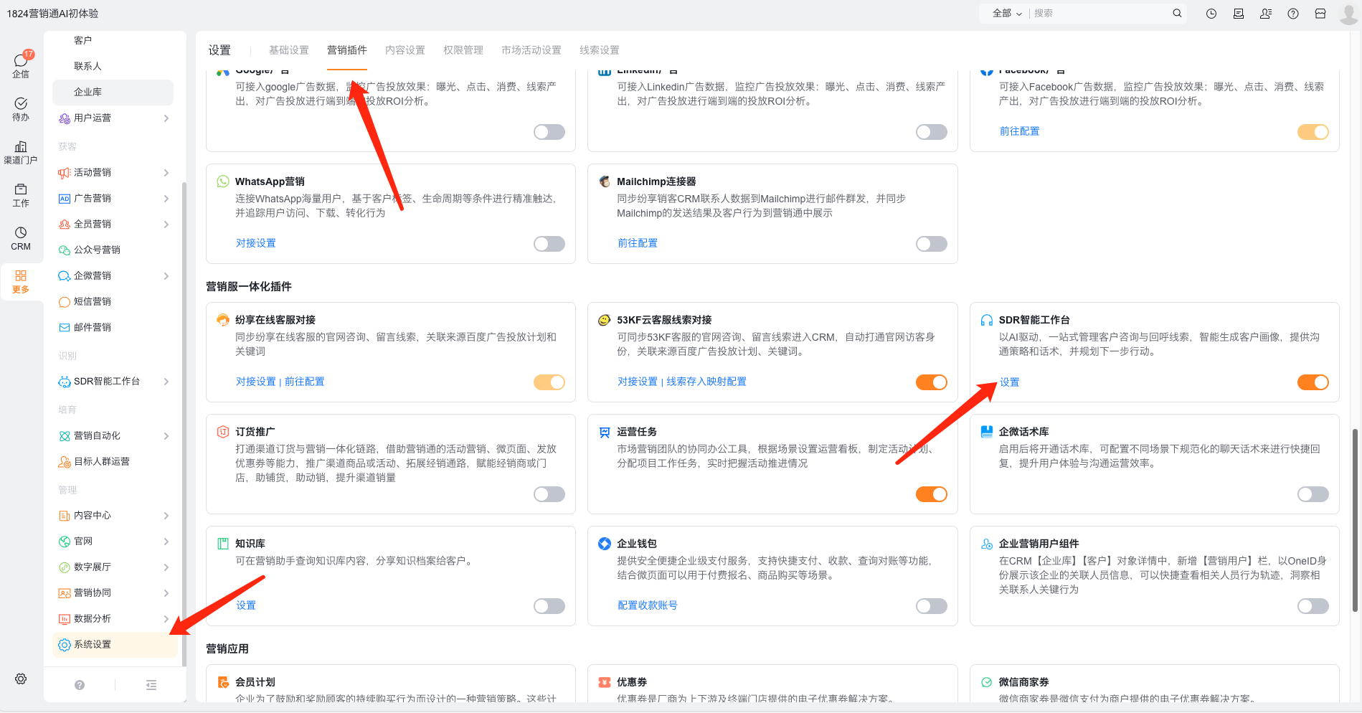Open the history clock icon in top bar
Viewport: 1362px width, 713px height.
1211,14
